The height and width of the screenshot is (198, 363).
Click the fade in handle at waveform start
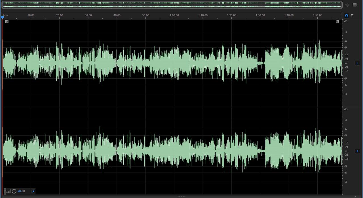click(7, 21)
